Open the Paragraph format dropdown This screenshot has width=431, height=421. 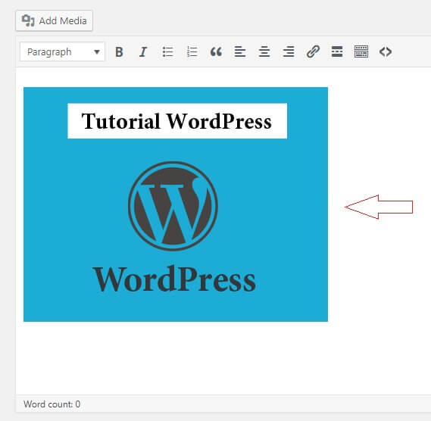click(x=62, y=51)
